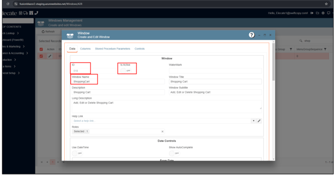335x175 pixels.
Task: Click the filter icon on MenuGroupSequence column
Action: [x=325, y=49]
